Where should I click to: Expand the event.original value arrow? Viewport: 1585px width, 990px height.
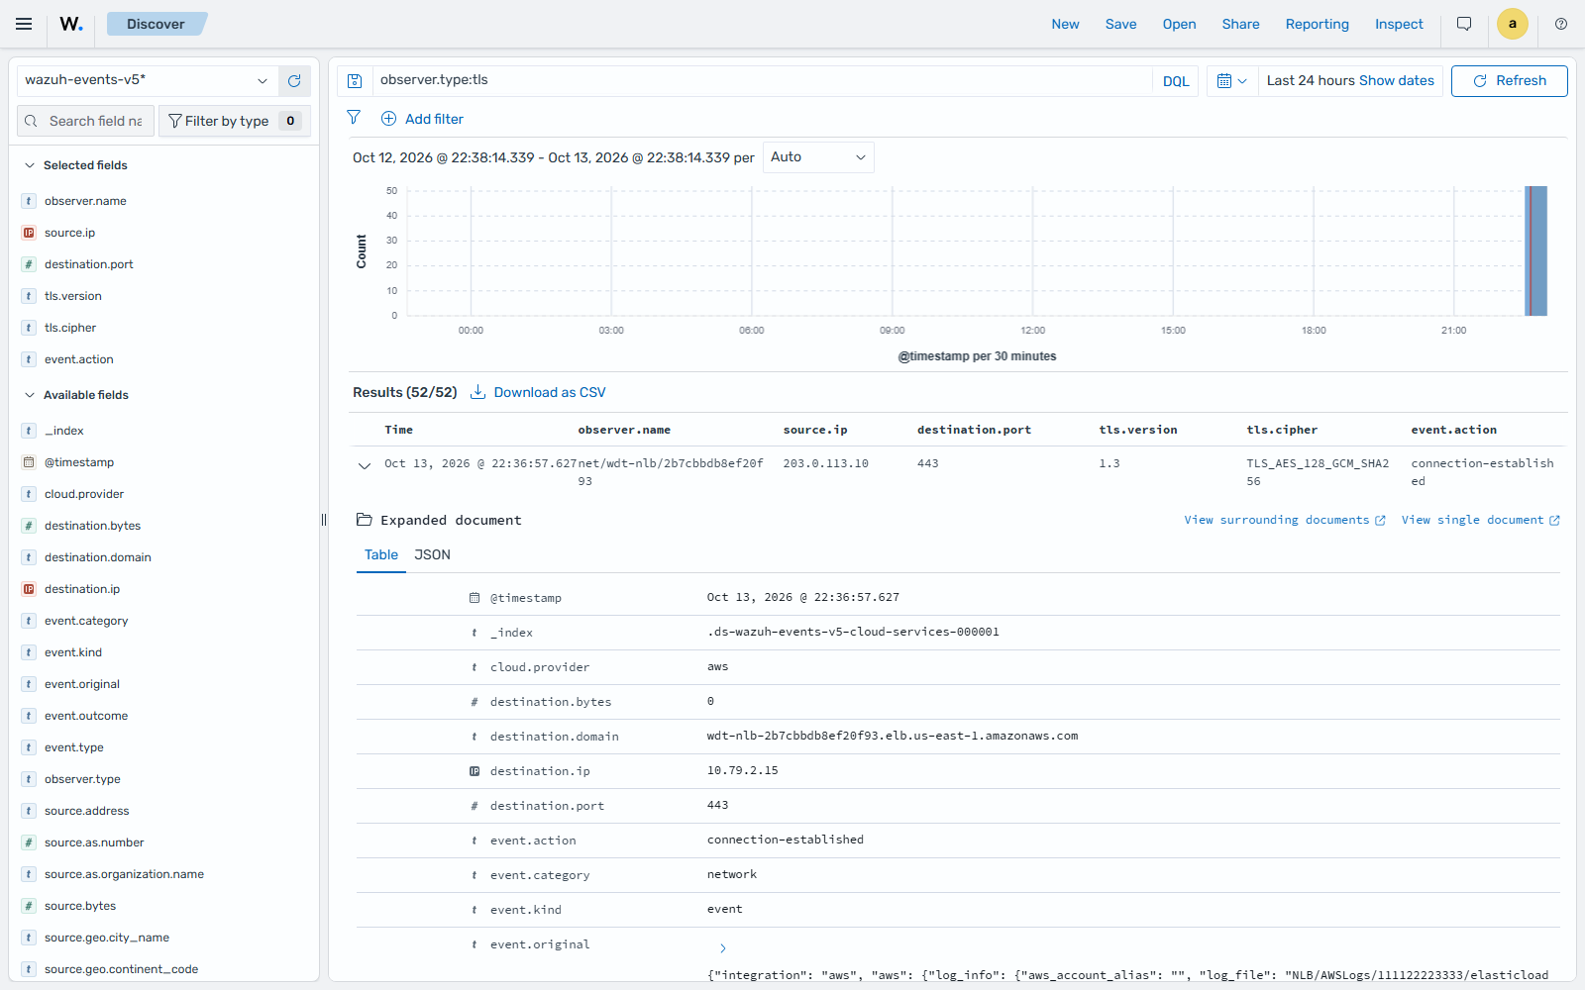tap(722, 948)
